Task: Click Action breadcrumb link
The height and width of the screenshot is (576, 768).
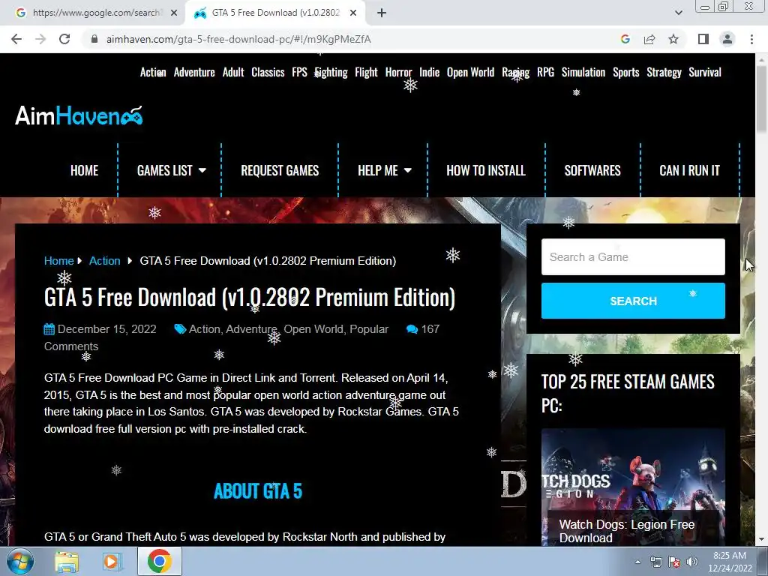Action: (x=104, y=261)
